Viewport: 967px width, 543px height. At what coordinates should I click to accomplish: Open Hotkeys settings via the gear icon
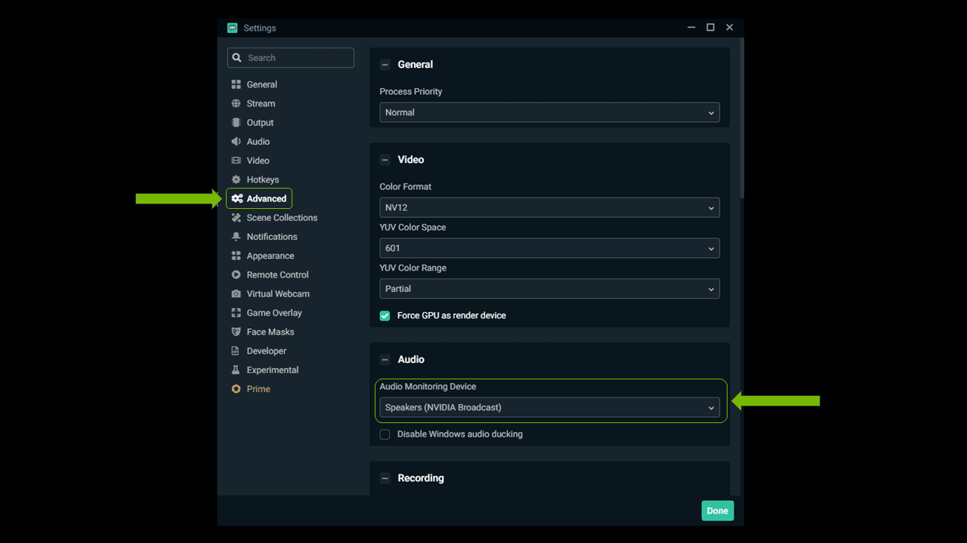[x=236, y=179]
